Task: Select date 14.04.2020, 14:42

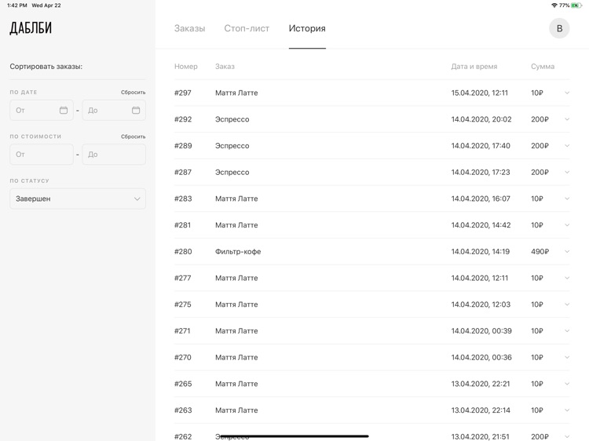Action: click(x=481, y=225)
